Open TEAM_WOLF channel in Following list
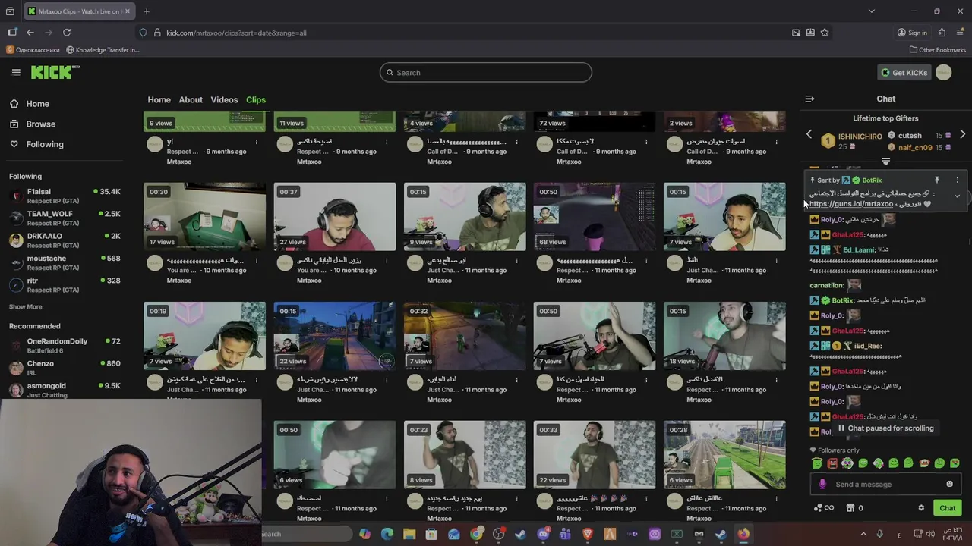Image resolution: width=972 pixels, height=546 pixels. pyautogui.click(x=65, y=218)
